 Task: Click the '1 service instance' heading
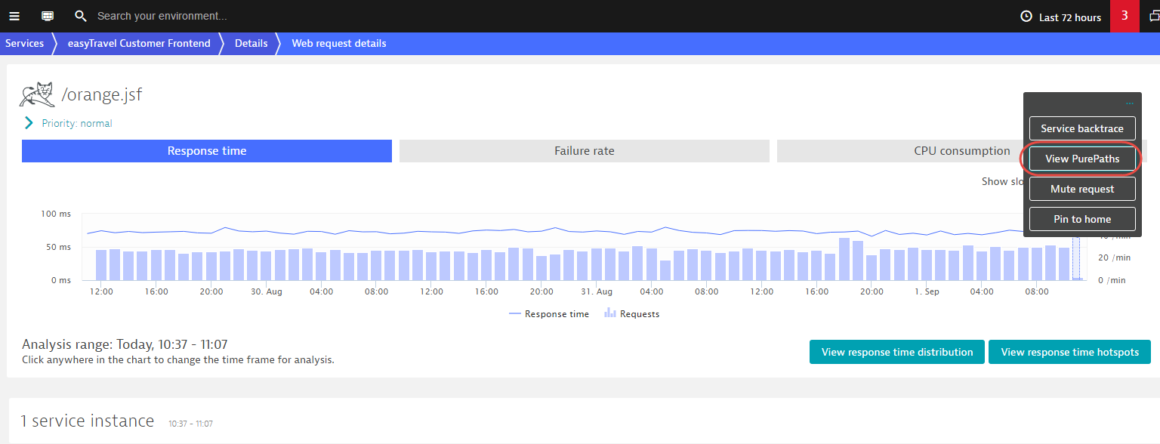coord(87,421)
